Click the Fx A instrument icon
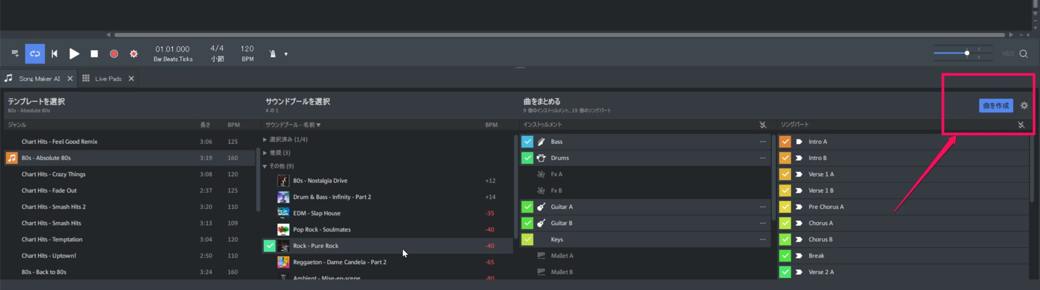The height and width of the screenshot is (290, 1040). click(x=541, y=174)
